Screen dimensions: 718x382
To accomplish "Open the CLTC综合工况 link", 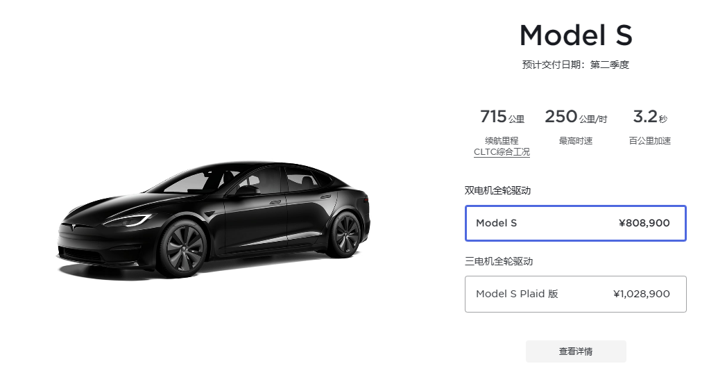I will 502,152.
